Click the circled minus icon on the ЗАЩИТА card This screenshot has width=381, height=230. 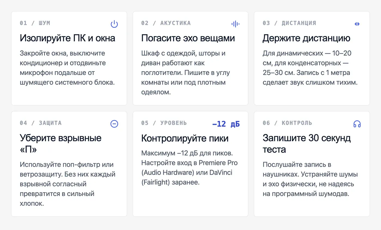click(114, 124)
